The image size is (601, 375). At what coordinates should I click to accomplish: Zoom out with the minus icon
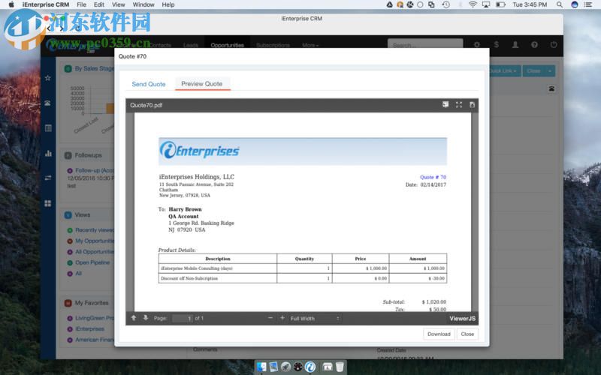[270, 318]
